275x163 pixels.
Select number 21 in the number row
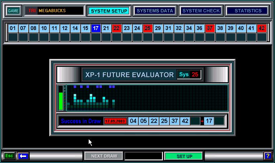pyautogui.click(x=106, y=28)
